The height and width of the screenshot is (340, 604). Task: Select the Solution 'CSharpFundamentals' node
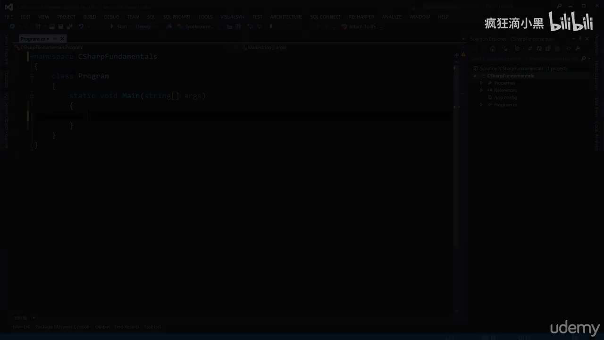point(520,68)
